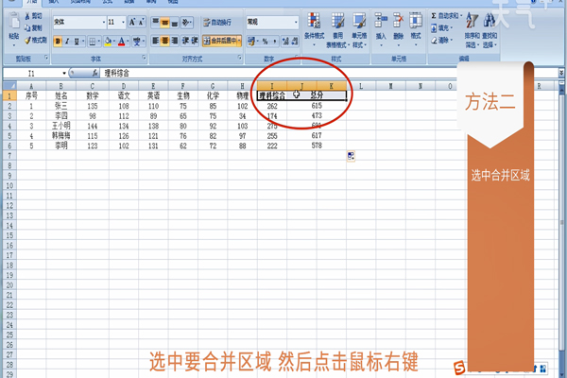Apply the red font color A

tap(122, 42)
